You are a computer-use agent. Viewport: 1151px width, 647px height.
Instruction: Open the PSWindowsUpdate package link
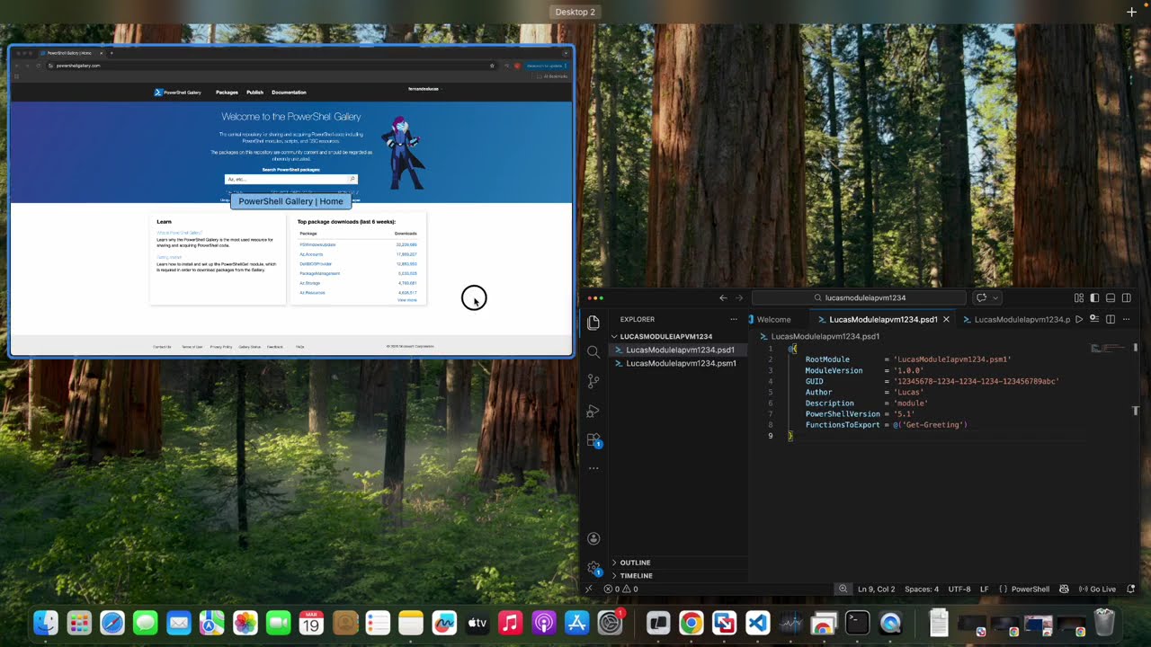pos(317,244)
